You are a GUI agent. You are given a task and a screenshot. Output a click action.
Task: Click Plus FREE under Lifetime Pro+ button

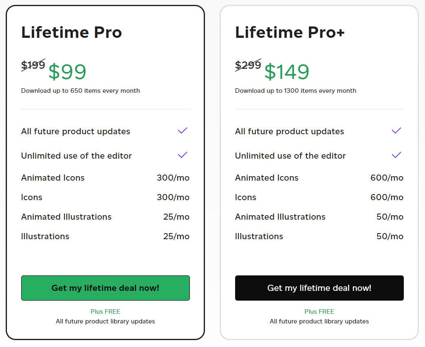pyautogui.click(x=319, y=312)
